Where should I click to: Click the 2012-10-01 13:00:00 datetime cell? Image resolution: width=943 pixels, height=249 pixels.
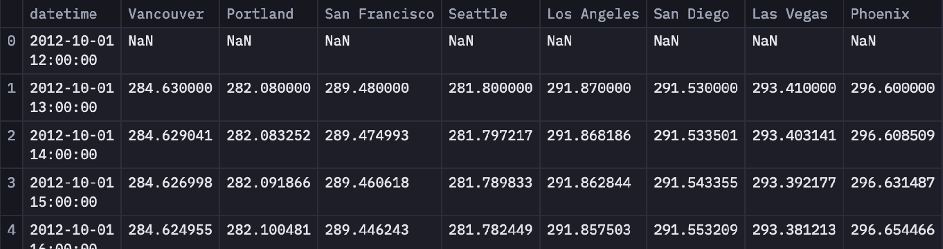tap(72, 98)
